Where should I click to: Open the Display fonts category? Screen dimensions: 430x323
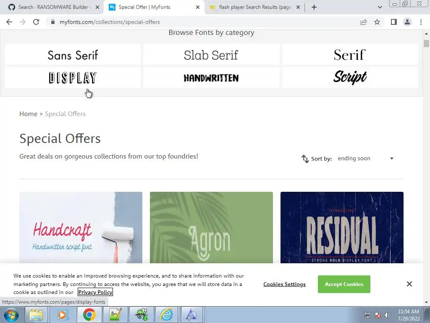point(73,78)
